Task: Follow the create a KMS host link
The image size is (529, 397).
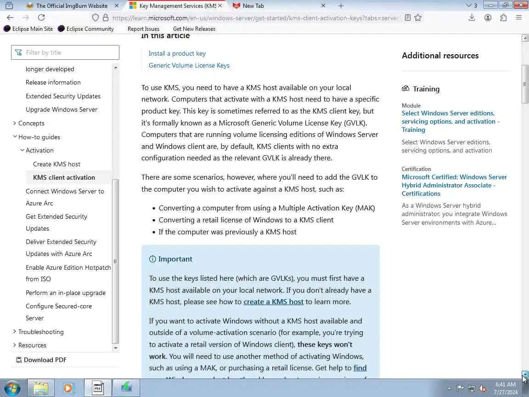Action: pyautogui.click(x=273, y=301)
